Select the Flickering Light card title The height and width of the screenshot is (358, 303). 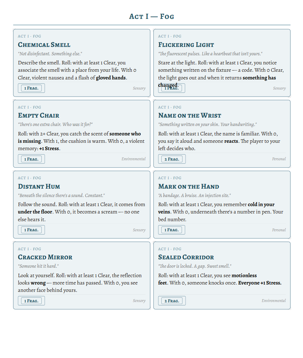[186, 45]
